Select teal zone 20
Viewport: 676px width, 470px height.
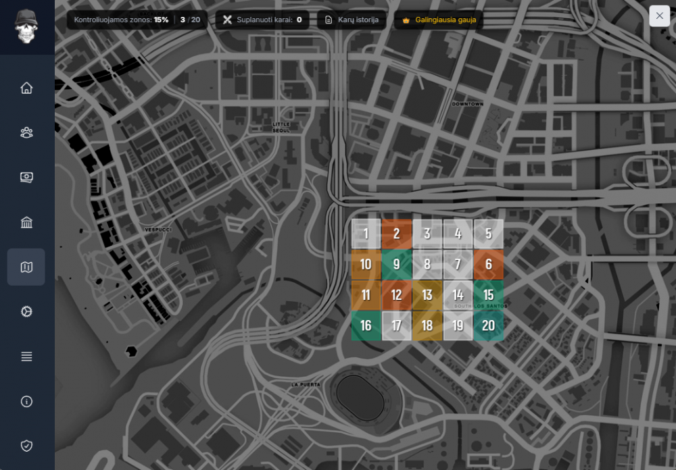(489, 325)
